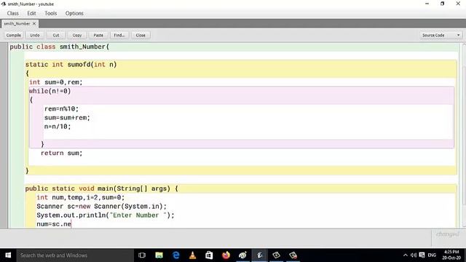466x262 pixels.
Task: Open Firefox from the taskbar
Action: (226, 255)
